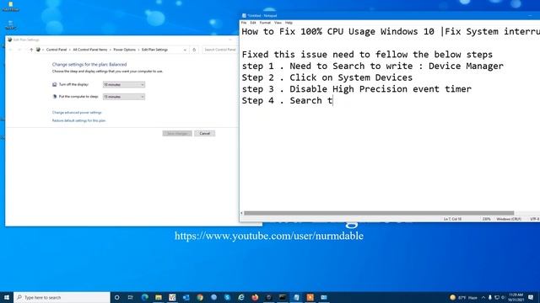Click Save changes button

pos(177,133)
